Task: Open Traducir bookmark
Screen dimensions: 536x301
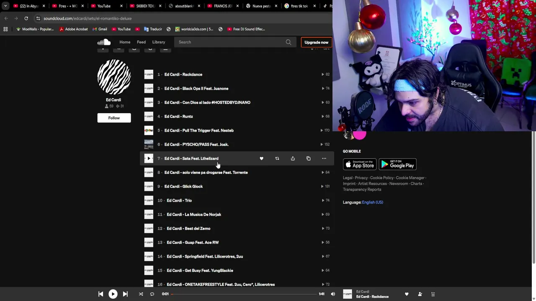Action: 153,29
